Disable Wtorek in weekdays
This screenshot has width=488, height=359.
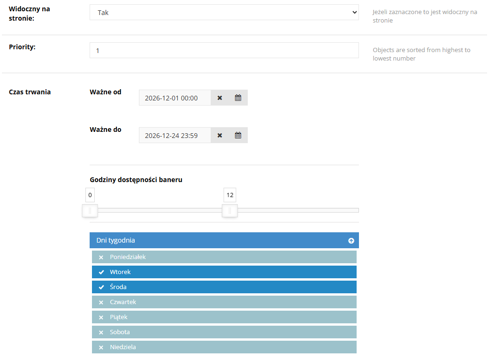pos(224,272)
